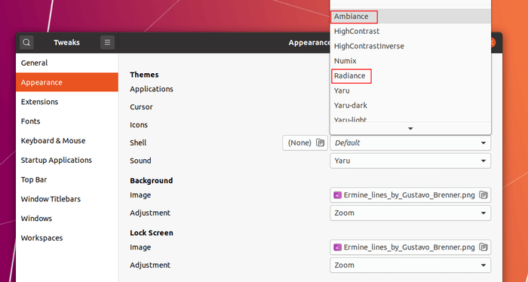528x282 pixels.
Task: Click the Lock Screen image purple thumbnail icon
Action: [337, 247]
